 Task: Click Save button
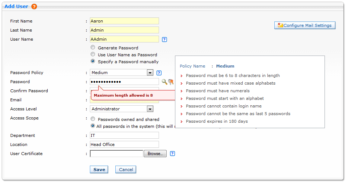click(x=99, y=170)
